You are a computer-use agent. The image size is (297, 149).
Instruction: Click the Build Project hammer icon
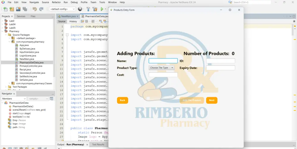coord(88,9)
